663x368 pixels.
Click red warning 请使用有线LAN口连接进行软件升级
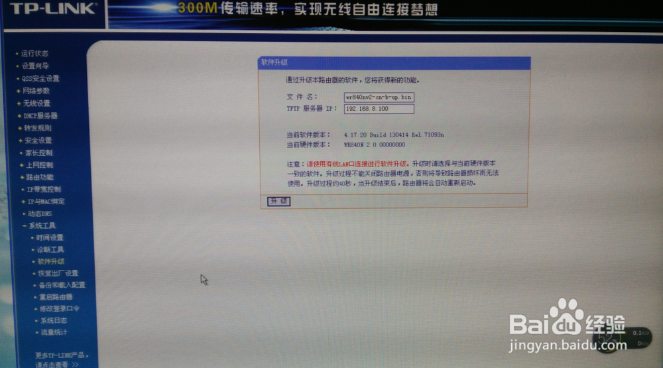358,164
